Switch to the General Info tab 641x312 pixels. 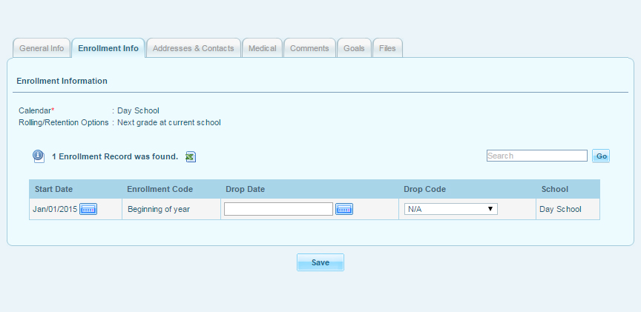coord(42,48)
